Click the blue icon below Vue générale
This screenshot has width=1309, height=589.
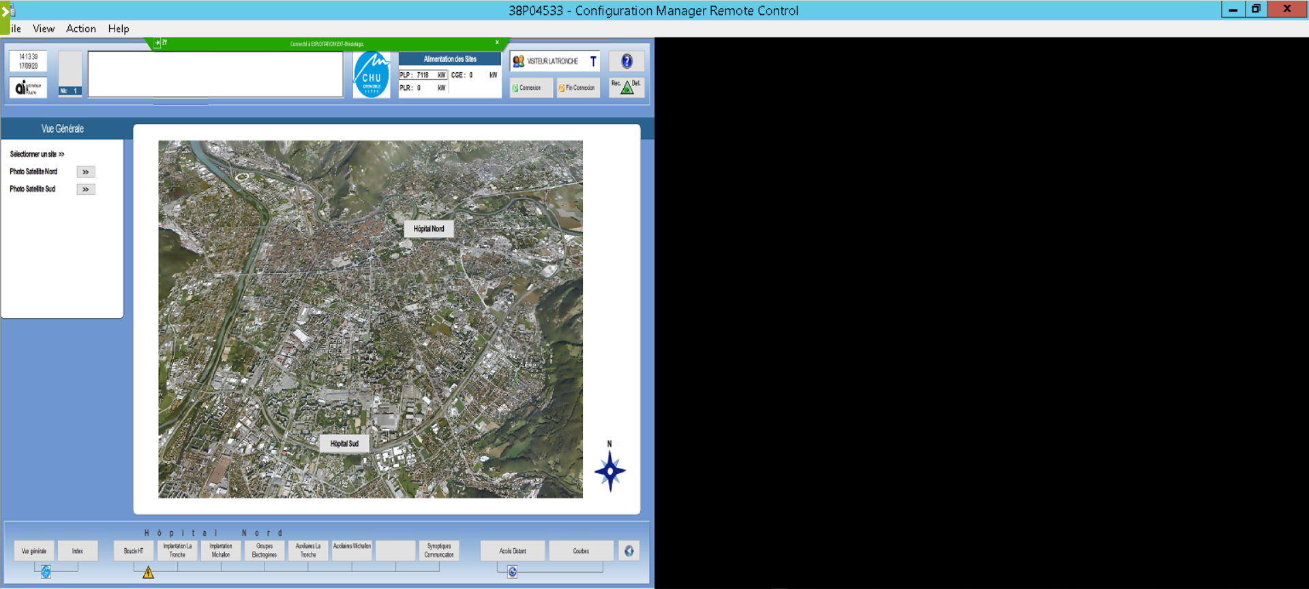pos(46,572)
